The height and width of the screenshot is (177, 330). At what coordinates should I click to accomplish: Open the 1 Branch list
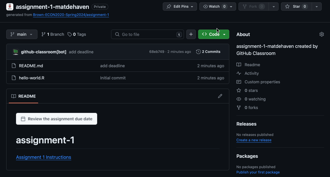point(53,34)
